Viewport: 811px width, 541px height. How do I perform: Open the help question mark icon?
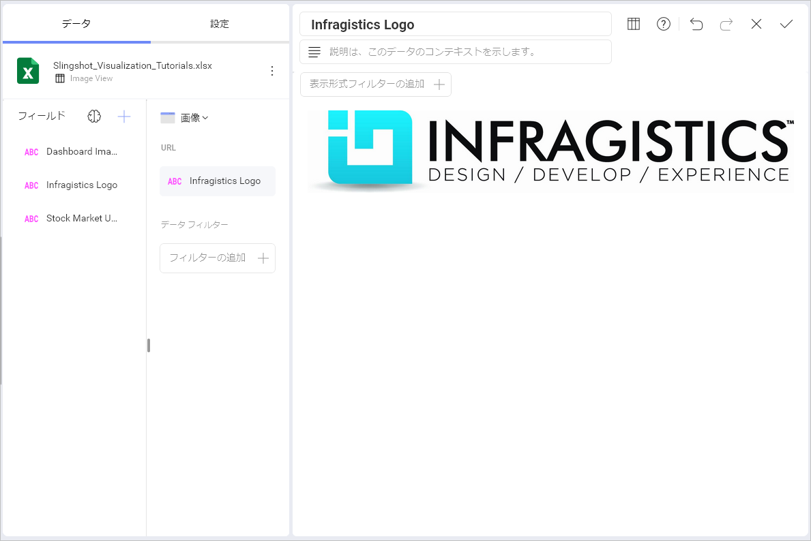coord(664,24)
